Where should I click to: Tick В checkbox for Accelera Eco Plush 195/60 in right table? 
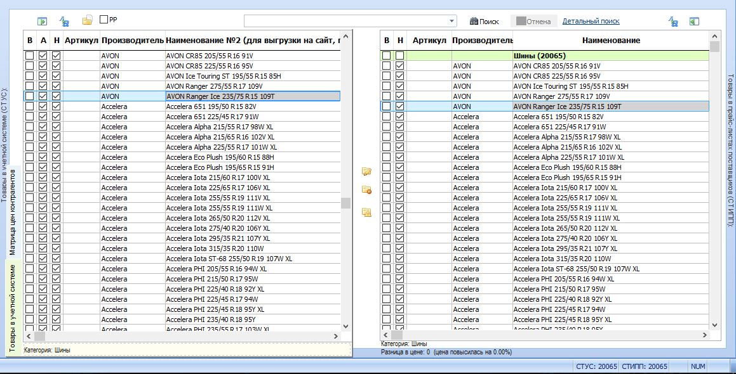coord(386,167)
